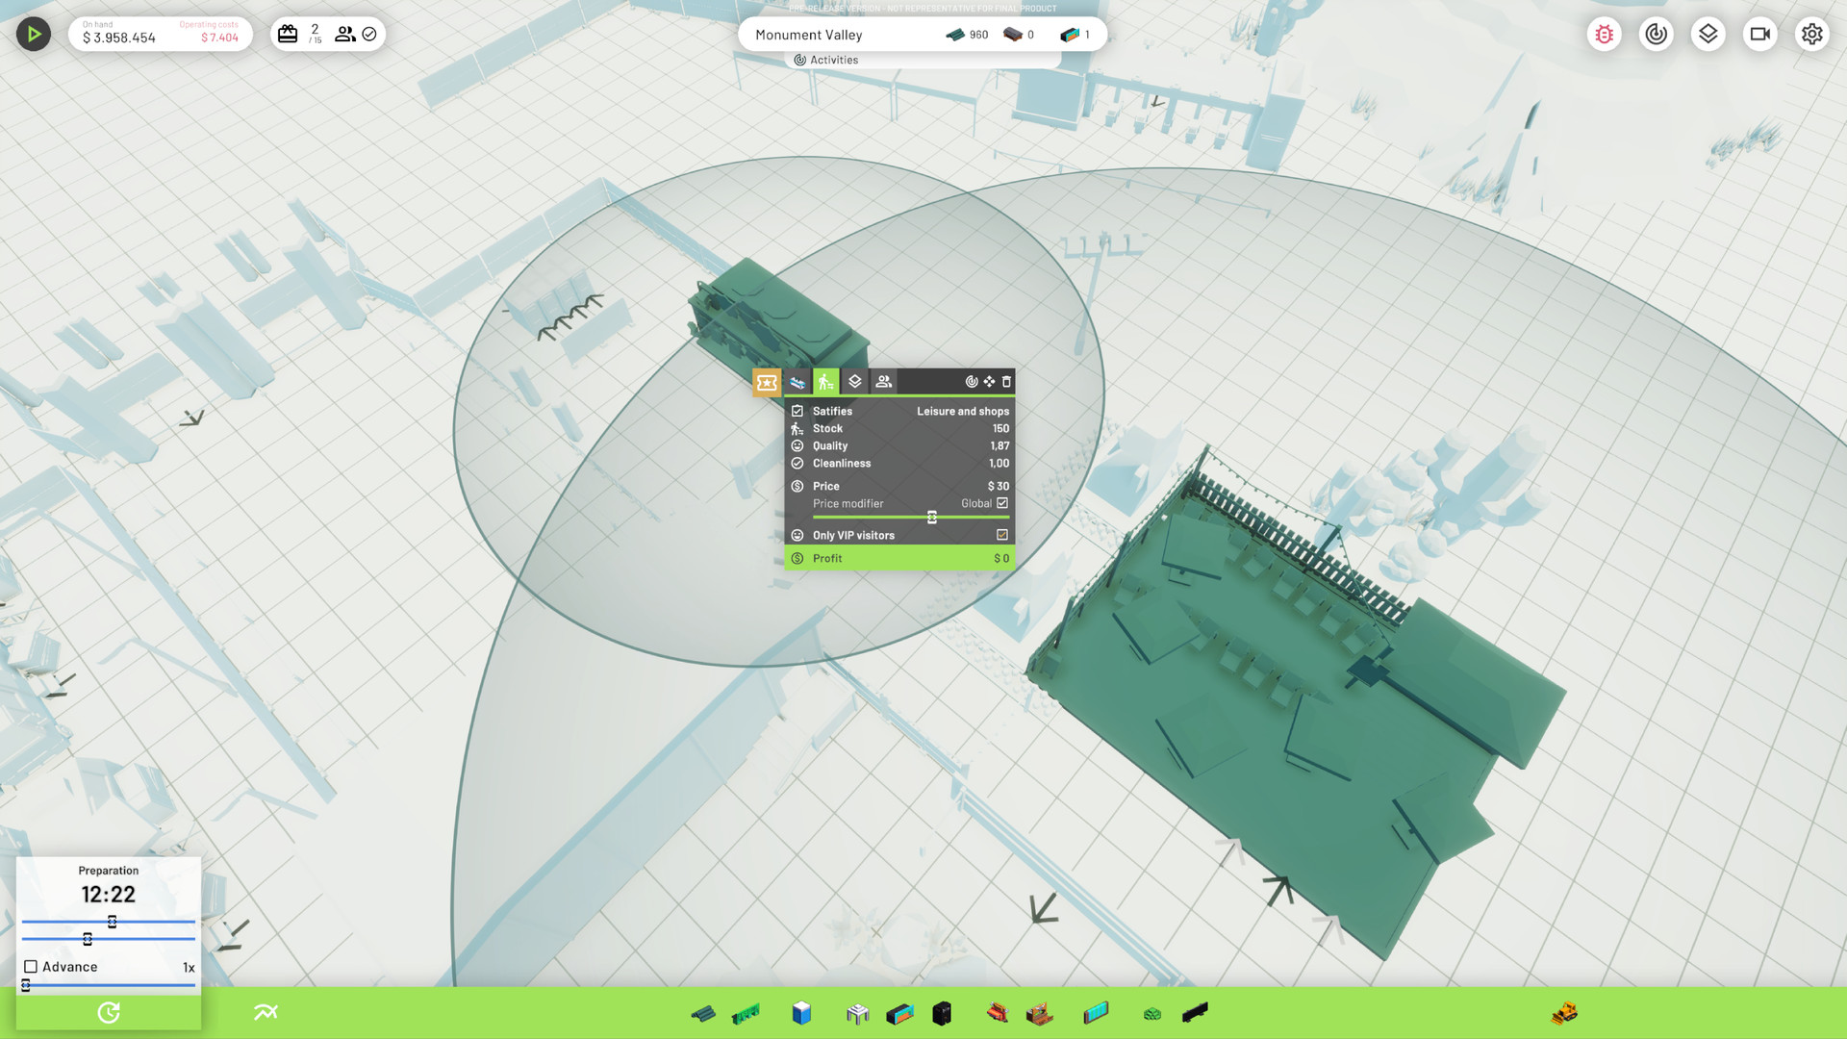
Task: Click the move building arrows icon
Action: (989, 382)
